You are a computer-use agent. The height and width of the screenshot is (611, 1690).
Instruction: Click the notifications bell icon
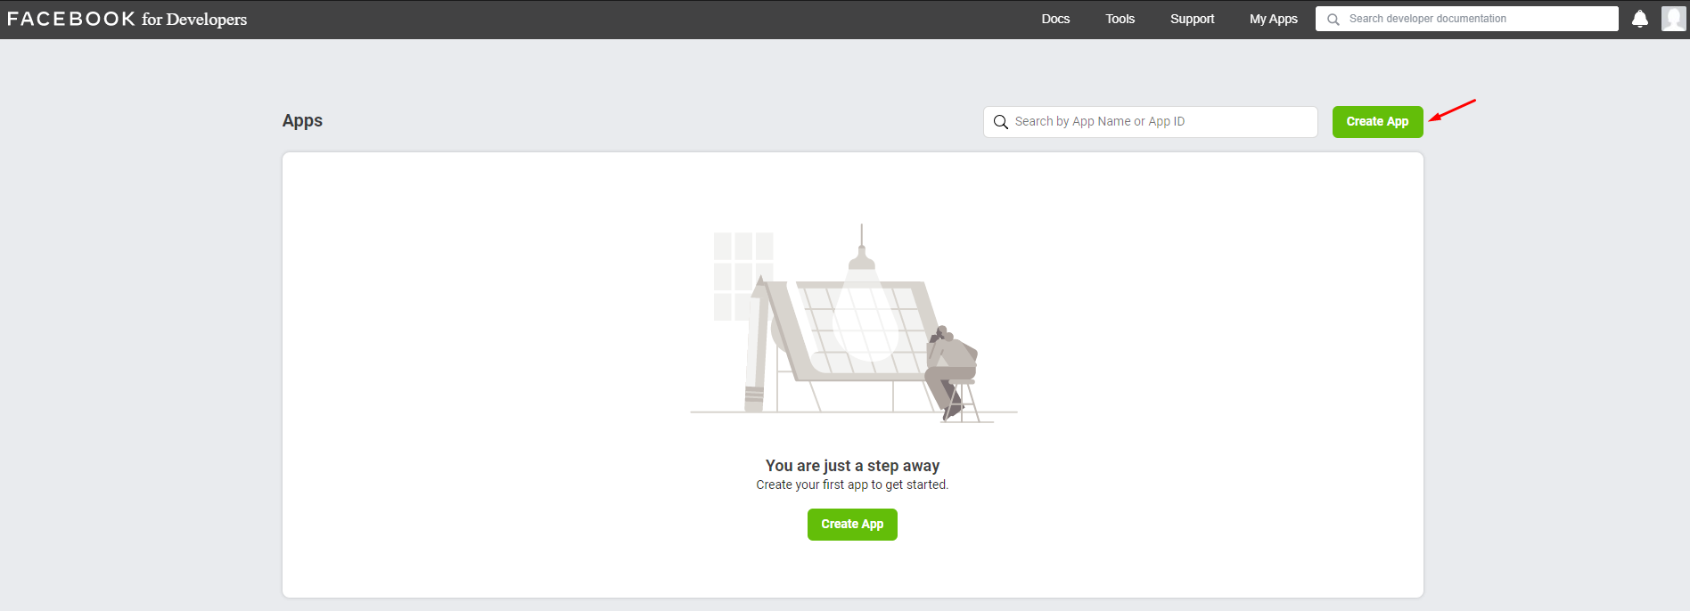[x=1639, y=19]
